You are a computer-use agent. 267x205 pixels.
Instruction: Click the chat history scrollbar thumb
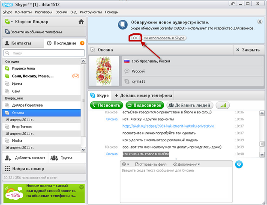[x=262, y=144]
